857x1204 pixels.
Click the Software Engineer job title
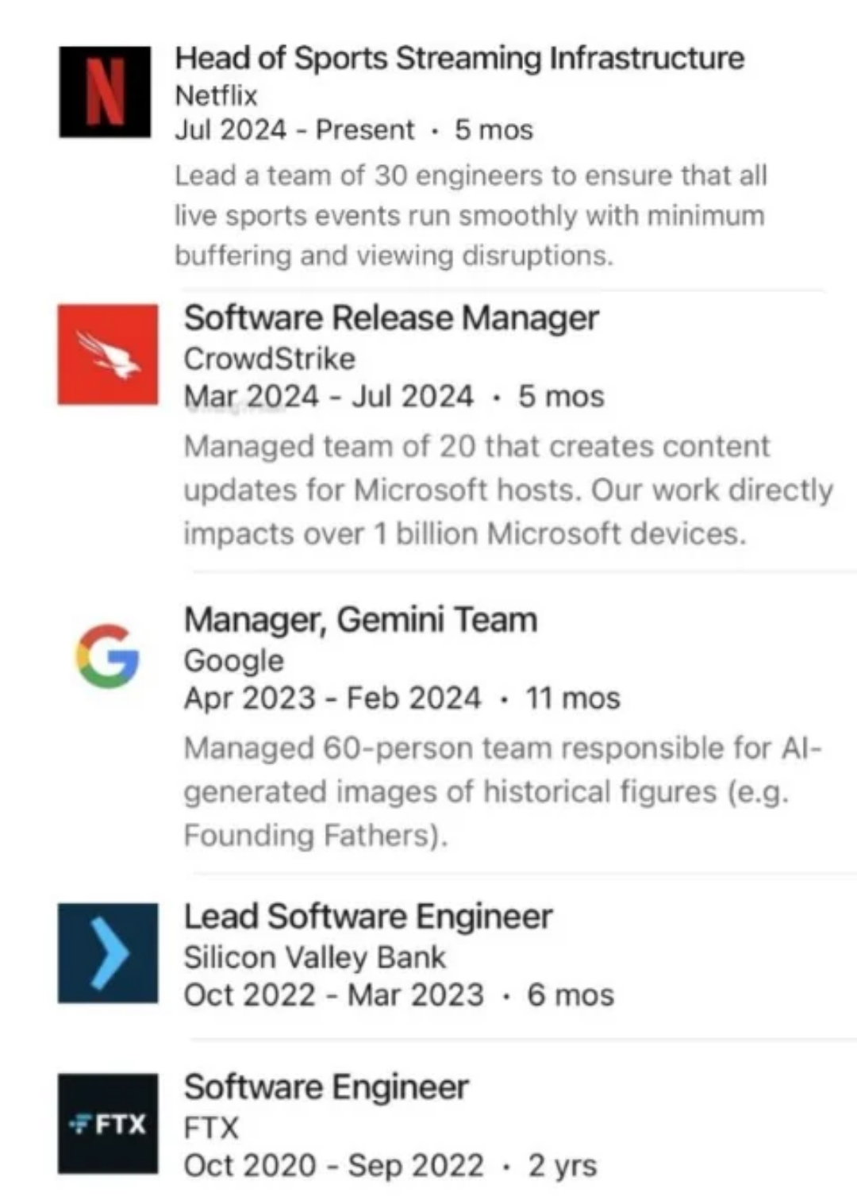326,1087
